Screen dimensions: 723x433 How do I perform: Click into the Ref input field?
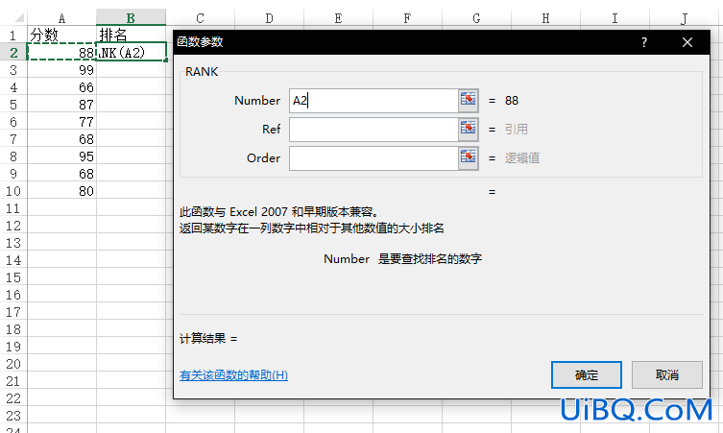point(374,130)
